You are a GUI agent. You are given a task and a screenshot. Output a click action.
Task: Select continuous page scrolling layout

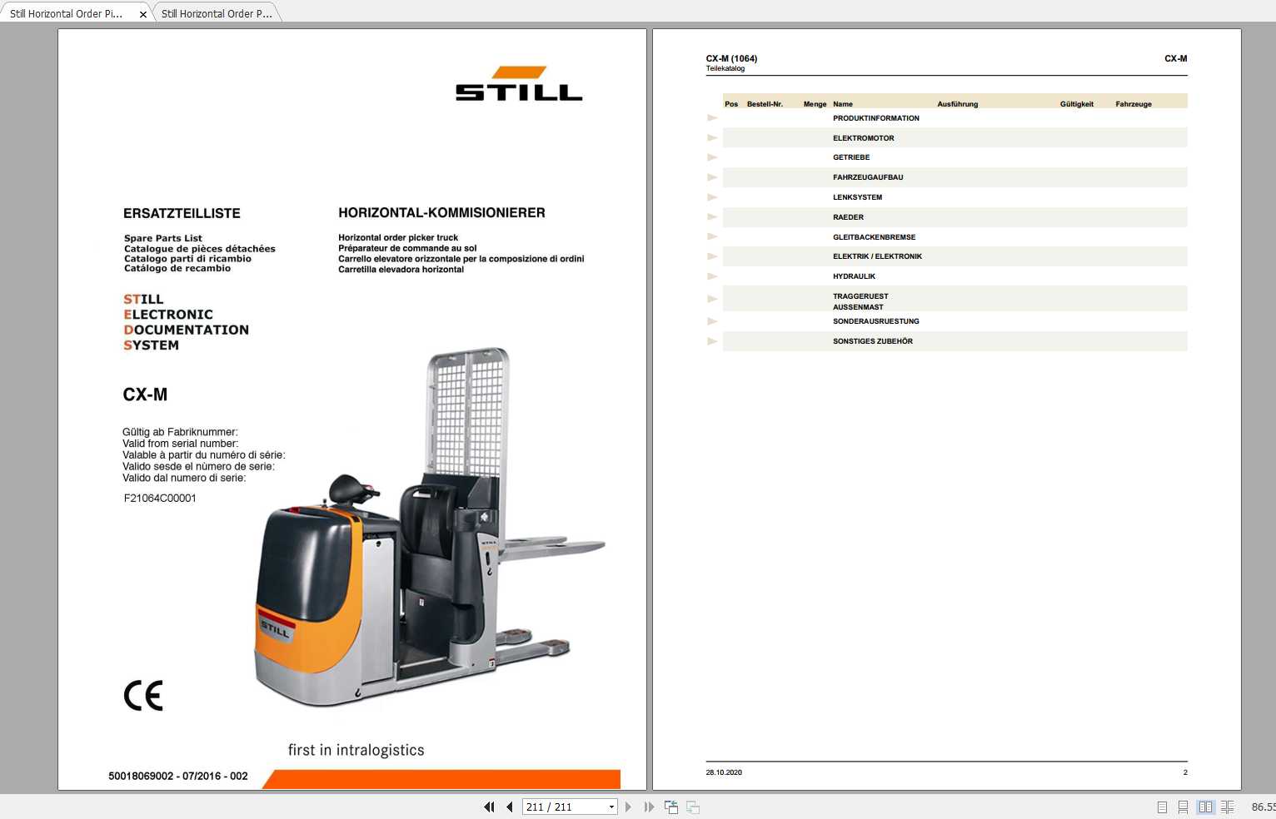[1184, 807]
